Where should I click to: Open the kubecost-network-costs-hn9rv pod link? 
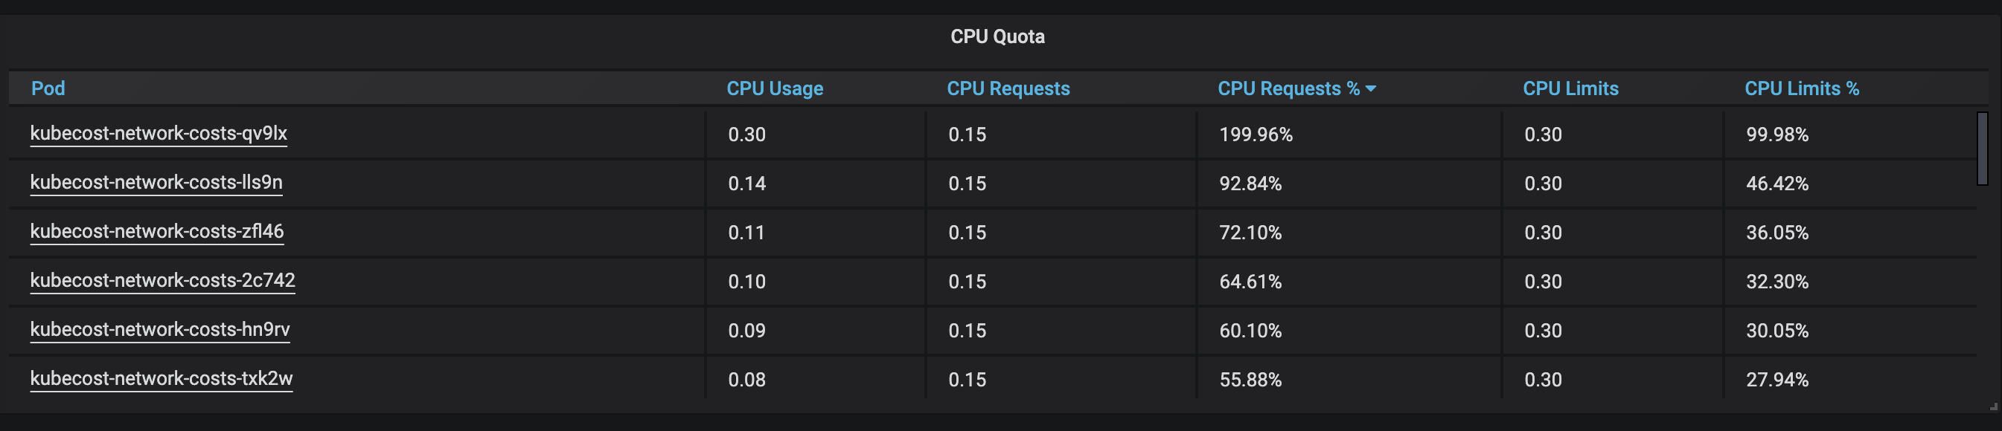tap(160, 330)
